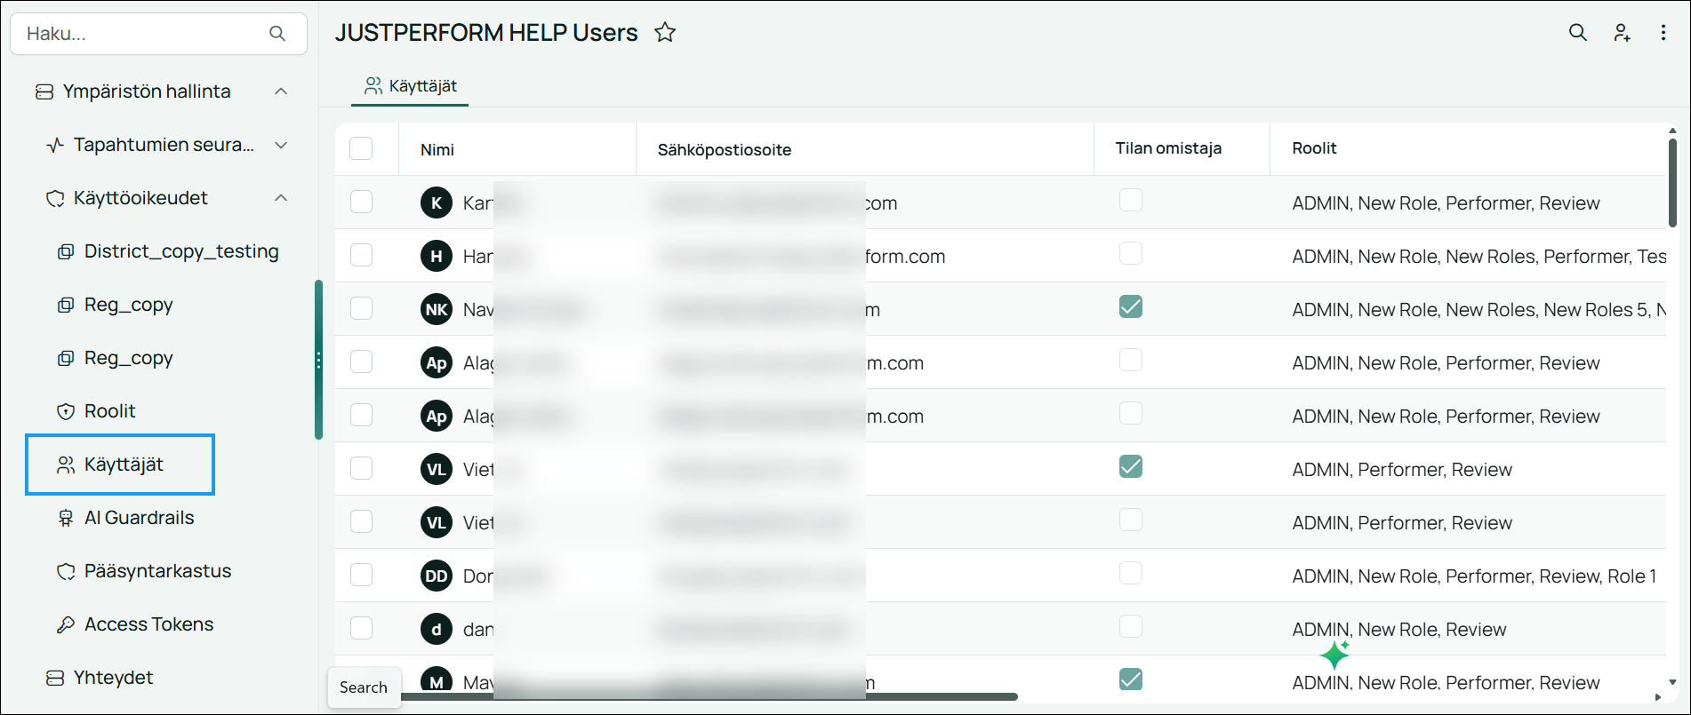The image size is (1691, 715).
Task: Click the add user icon
Action: pyautogui.click(x=1622, y=33)
